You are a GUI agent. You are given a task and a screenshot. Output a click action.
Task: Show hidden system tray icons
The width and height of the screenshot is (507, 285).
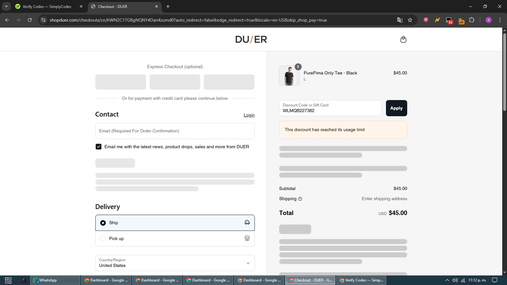[447, 280]
